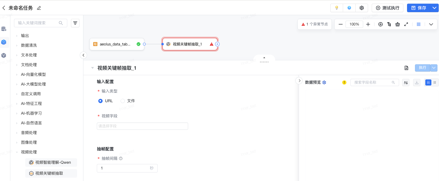Click the canvas locate/center target icon

coord(381,24)
